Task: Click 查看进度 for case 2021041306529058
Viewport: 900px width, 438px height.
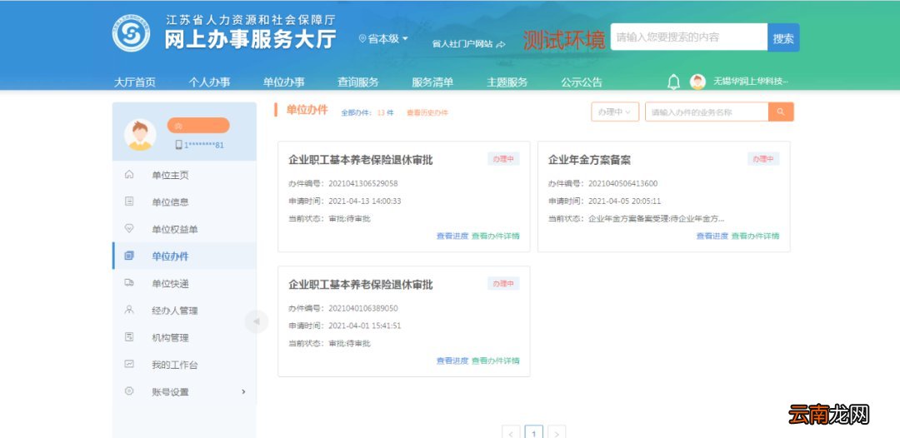Action: tap(452, 236)
